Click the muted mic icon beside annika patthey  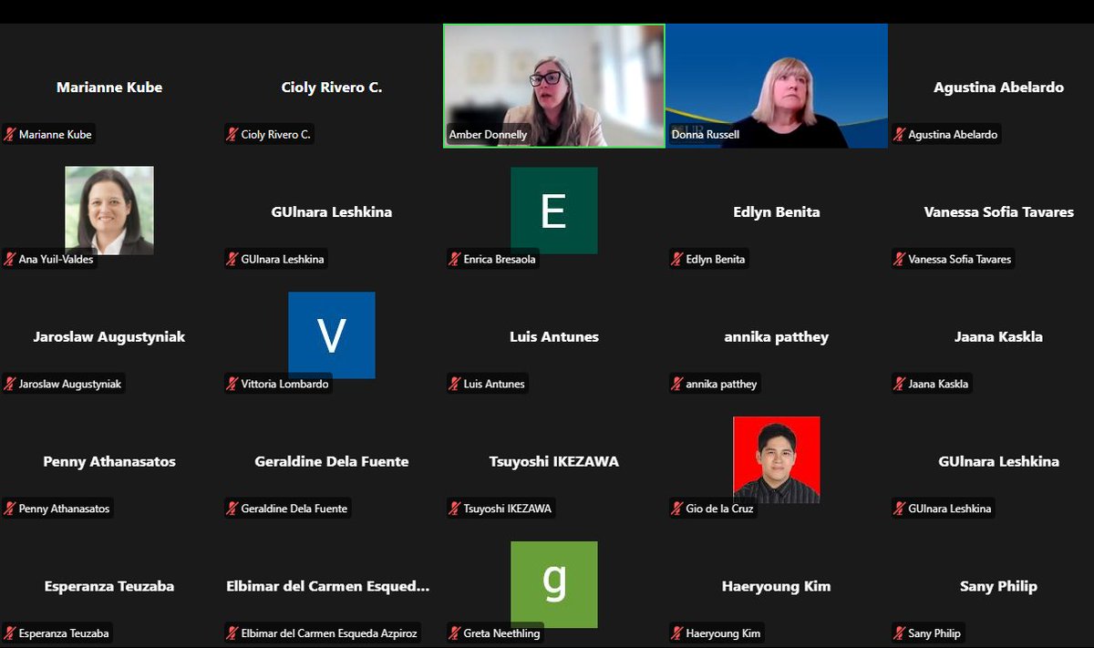(x=677, y=385)
